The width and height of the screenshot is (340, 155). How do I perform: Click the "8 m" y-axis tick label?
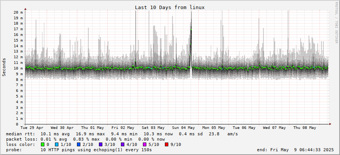tap(19, 79)
